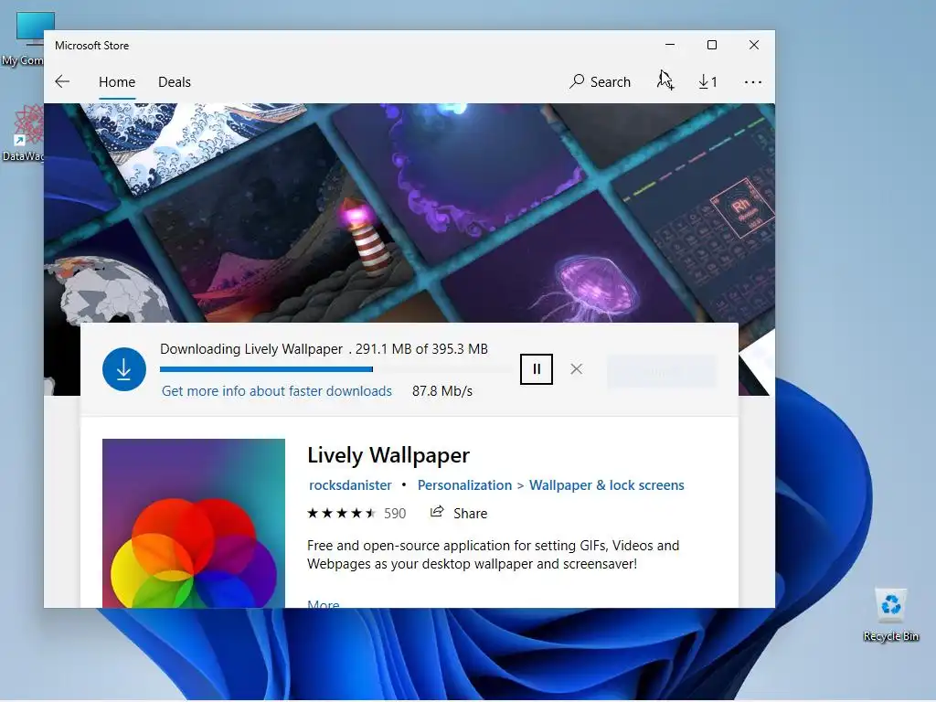This screenshot has height=702, width=936.
Task: Click the app description text
Action: pos(493,555)
